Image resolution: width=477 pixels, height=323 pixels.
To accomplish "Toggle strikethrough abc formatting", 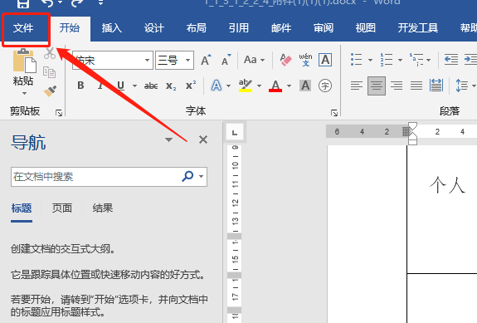I will (151, 86).
